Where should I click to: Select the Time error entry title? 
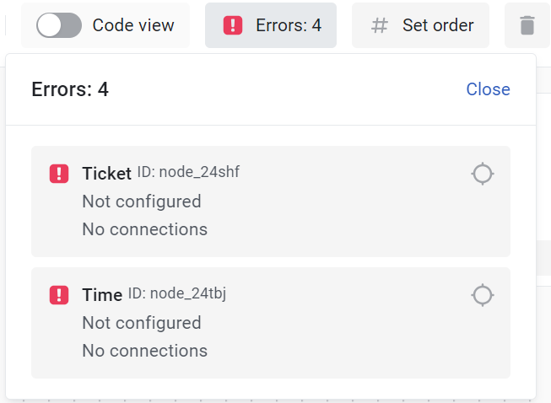click(102, 295)
